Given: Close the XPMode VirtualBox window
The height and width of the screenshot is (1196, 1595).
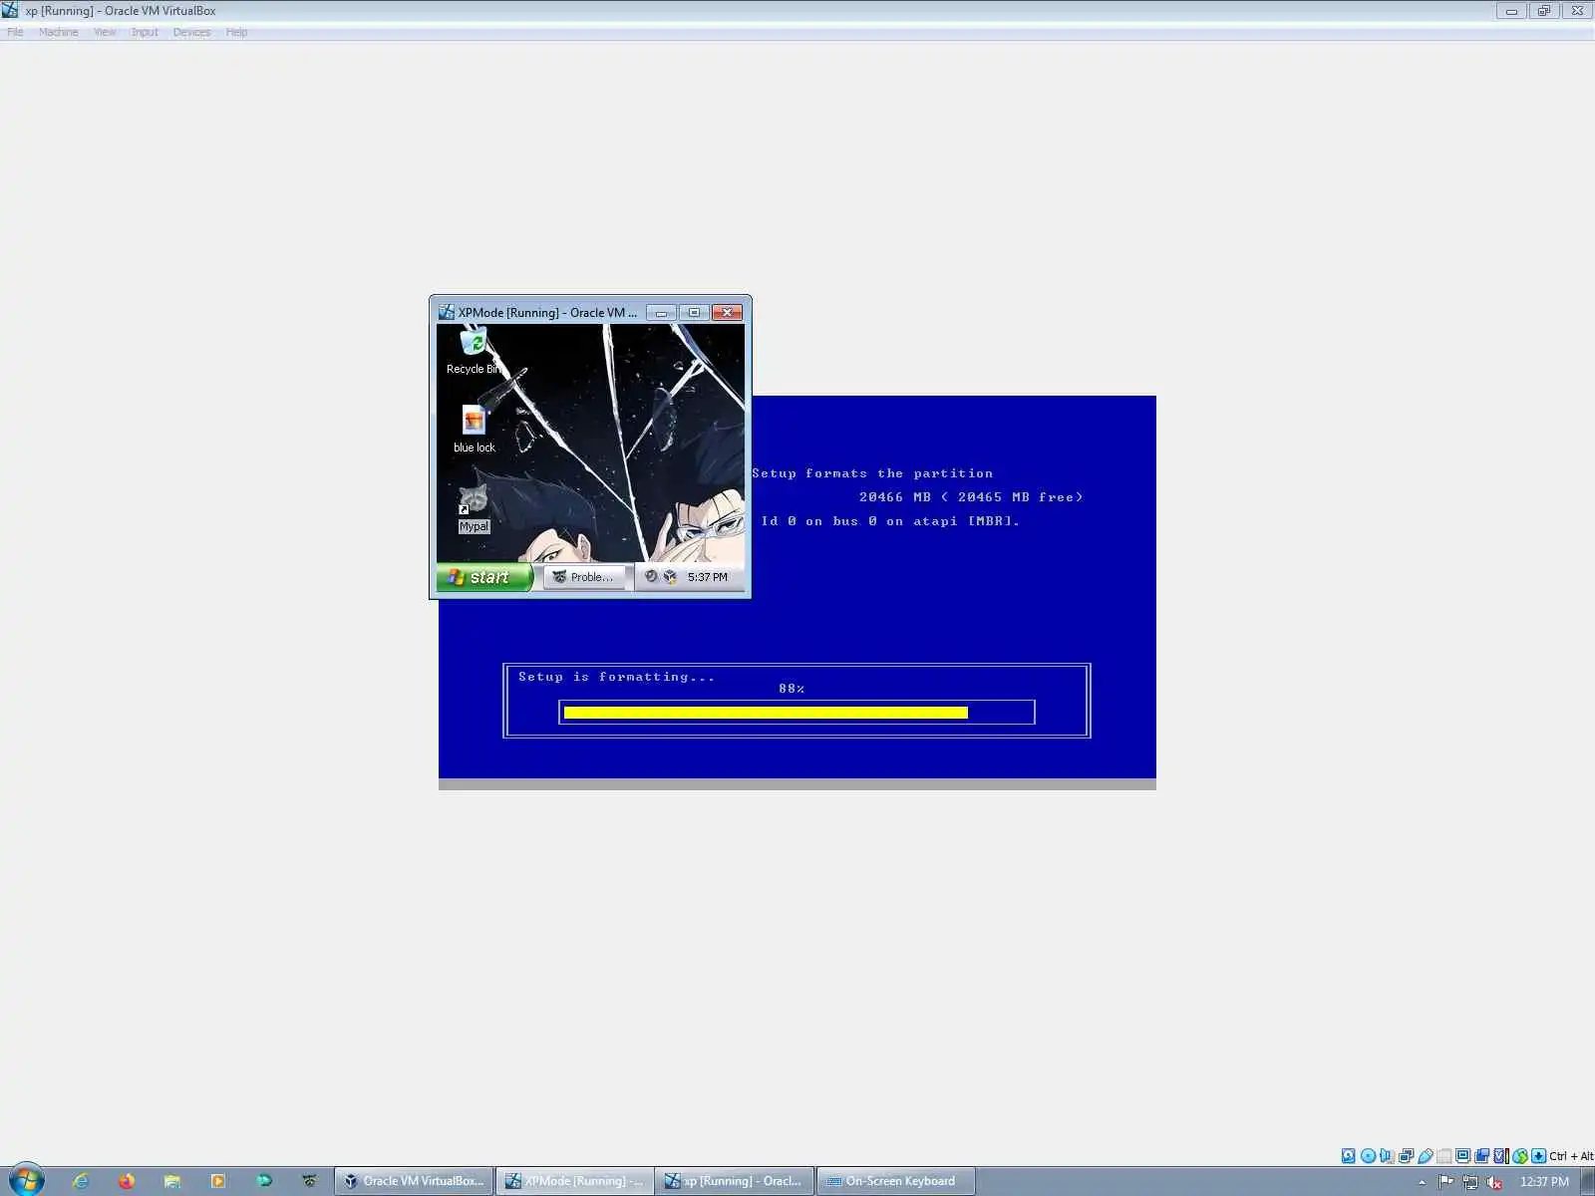Looking at the screenshot, I should (x=728, y=313).
